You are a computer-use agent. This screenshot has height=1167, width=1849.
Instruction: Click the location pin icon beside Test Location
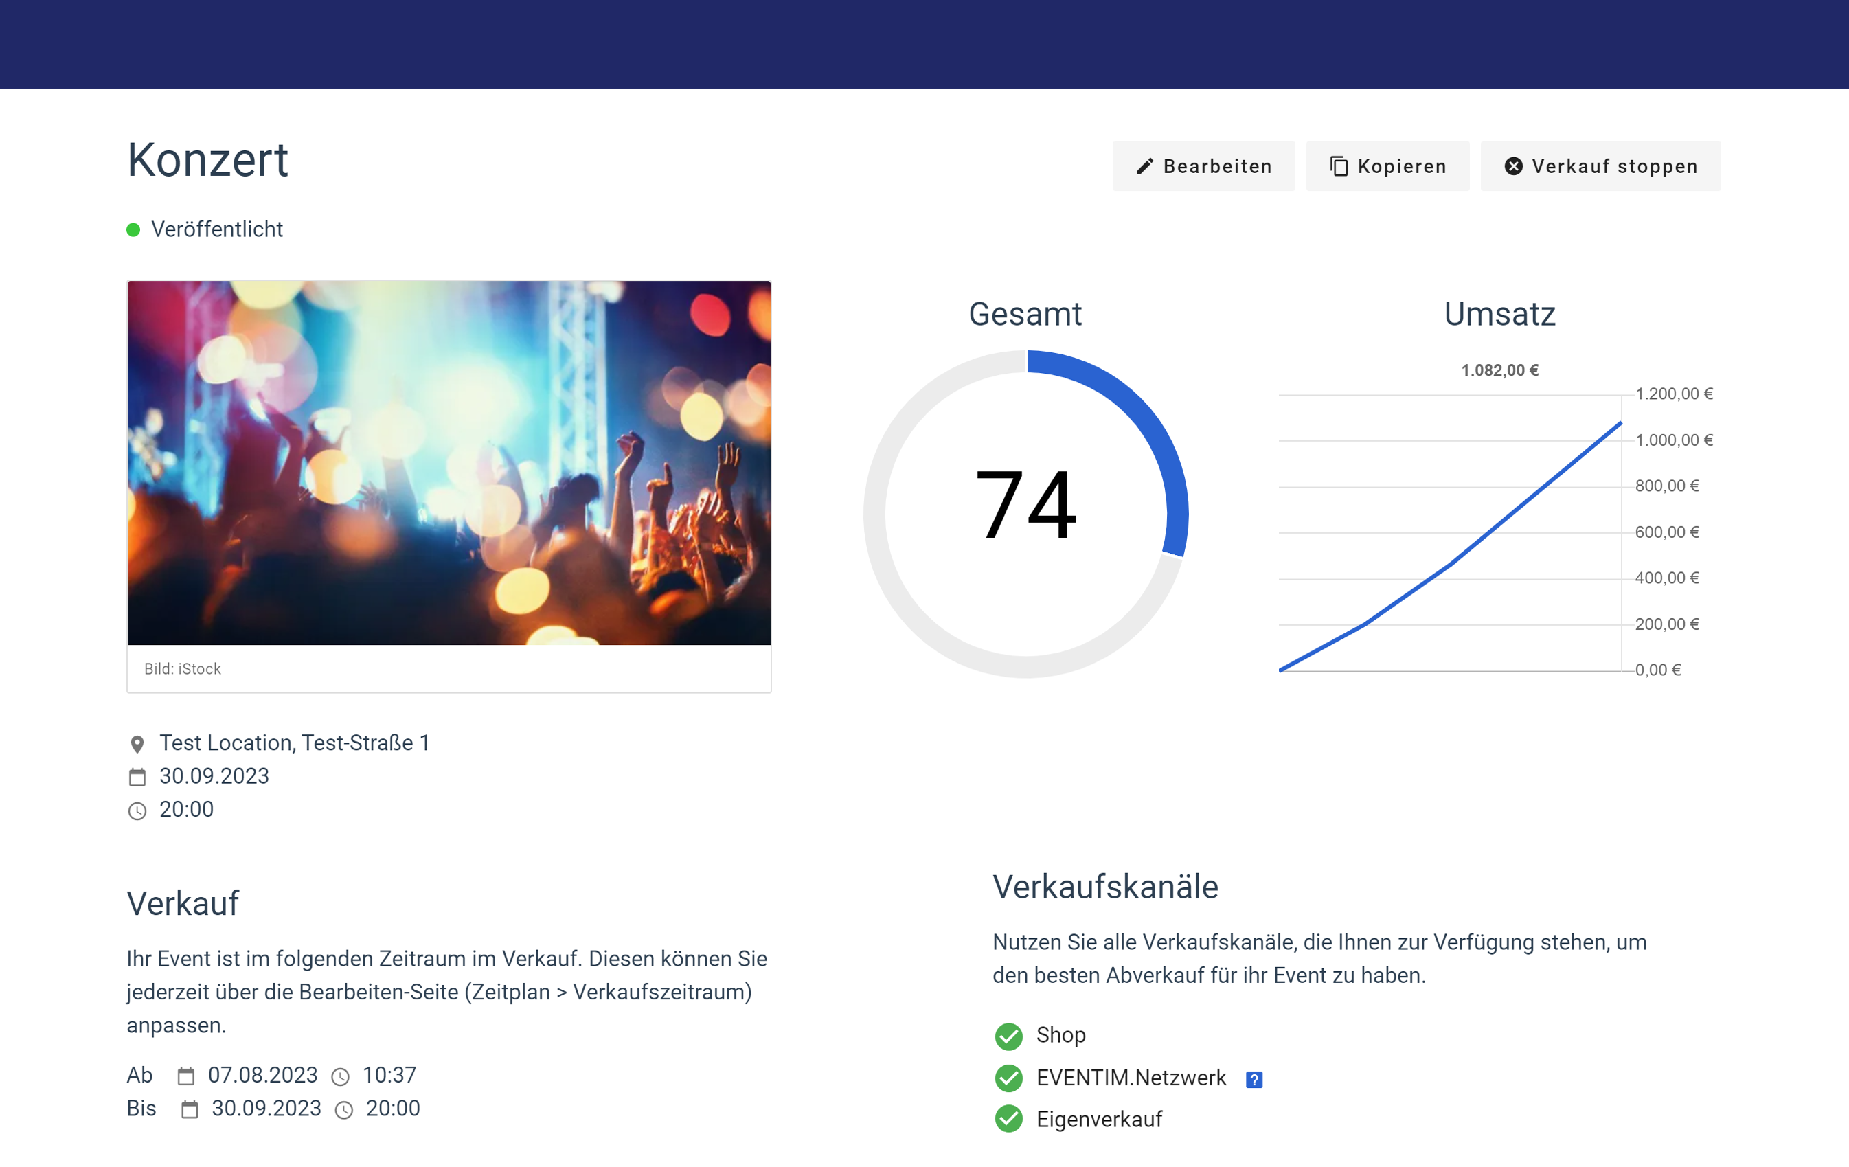[x=137, y=744]
